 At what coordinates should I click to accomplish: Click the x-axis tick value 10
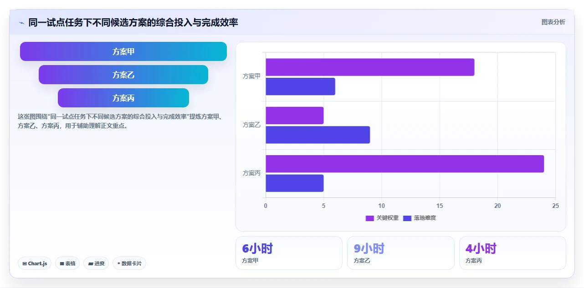tap(381, 206)
